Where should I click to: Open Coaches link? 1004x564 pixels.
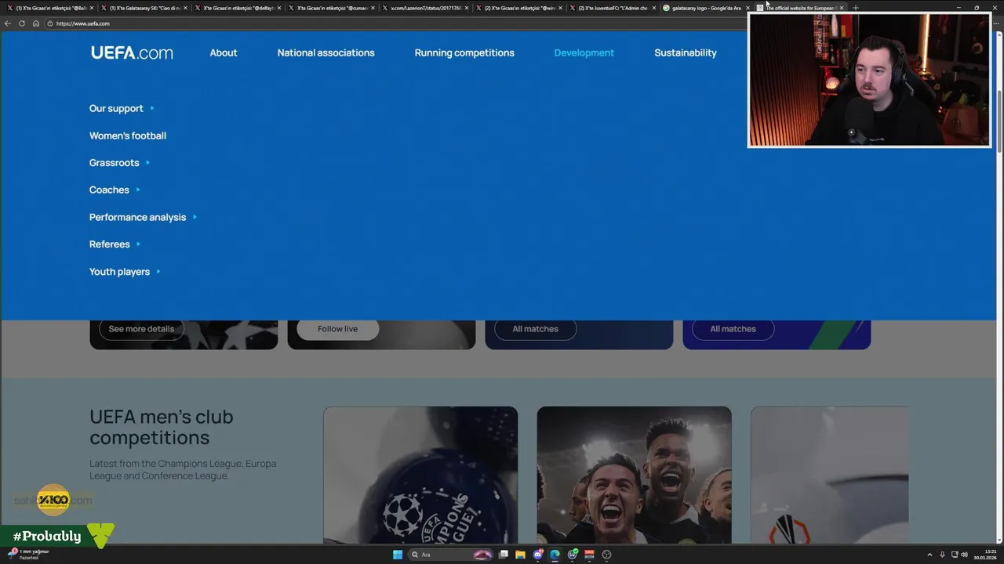pos(109,190)
